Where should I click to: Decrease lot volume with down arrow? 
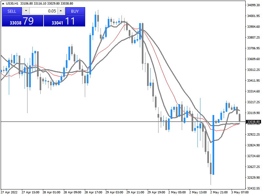(x=26, y=11)
